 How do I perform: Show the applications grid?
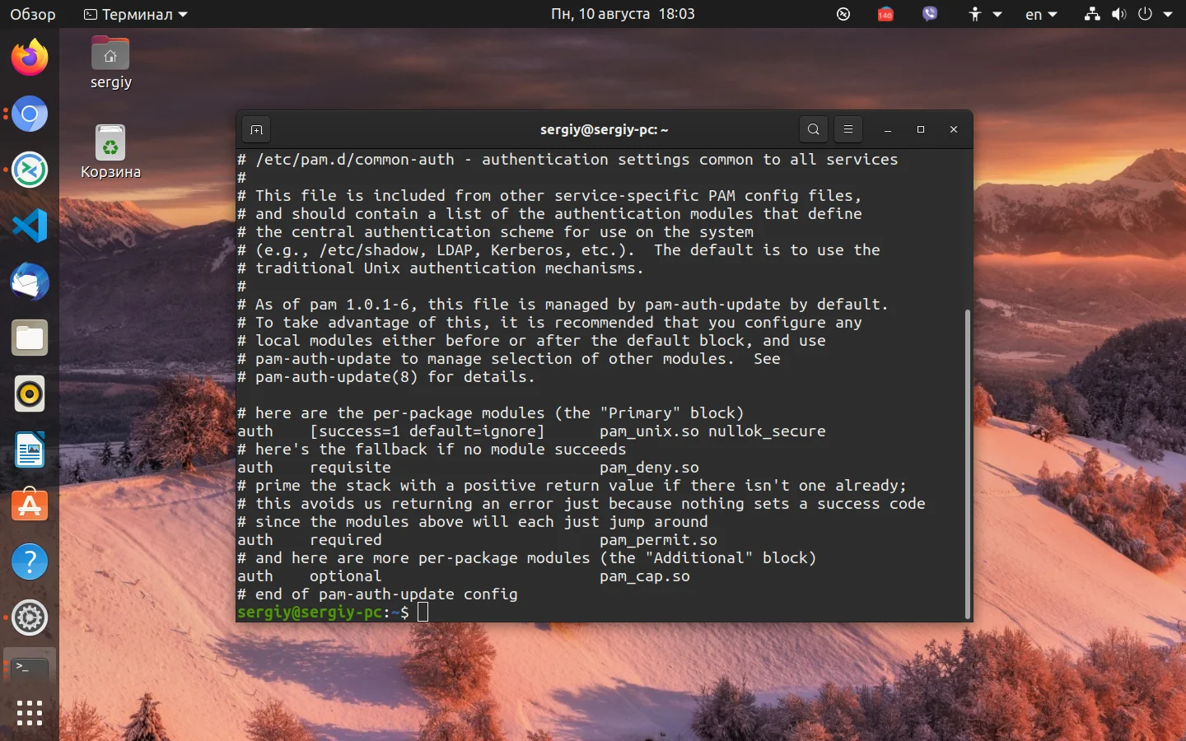click(x=30, y=713)
